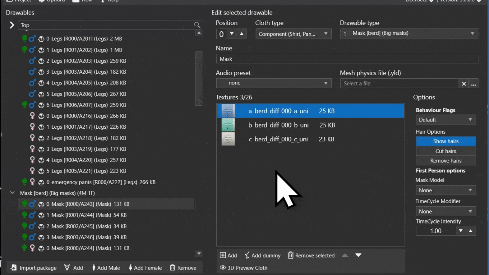Open the Cloth type dropdown
This screenshot has width=489, height=275.
click(293, 34)
